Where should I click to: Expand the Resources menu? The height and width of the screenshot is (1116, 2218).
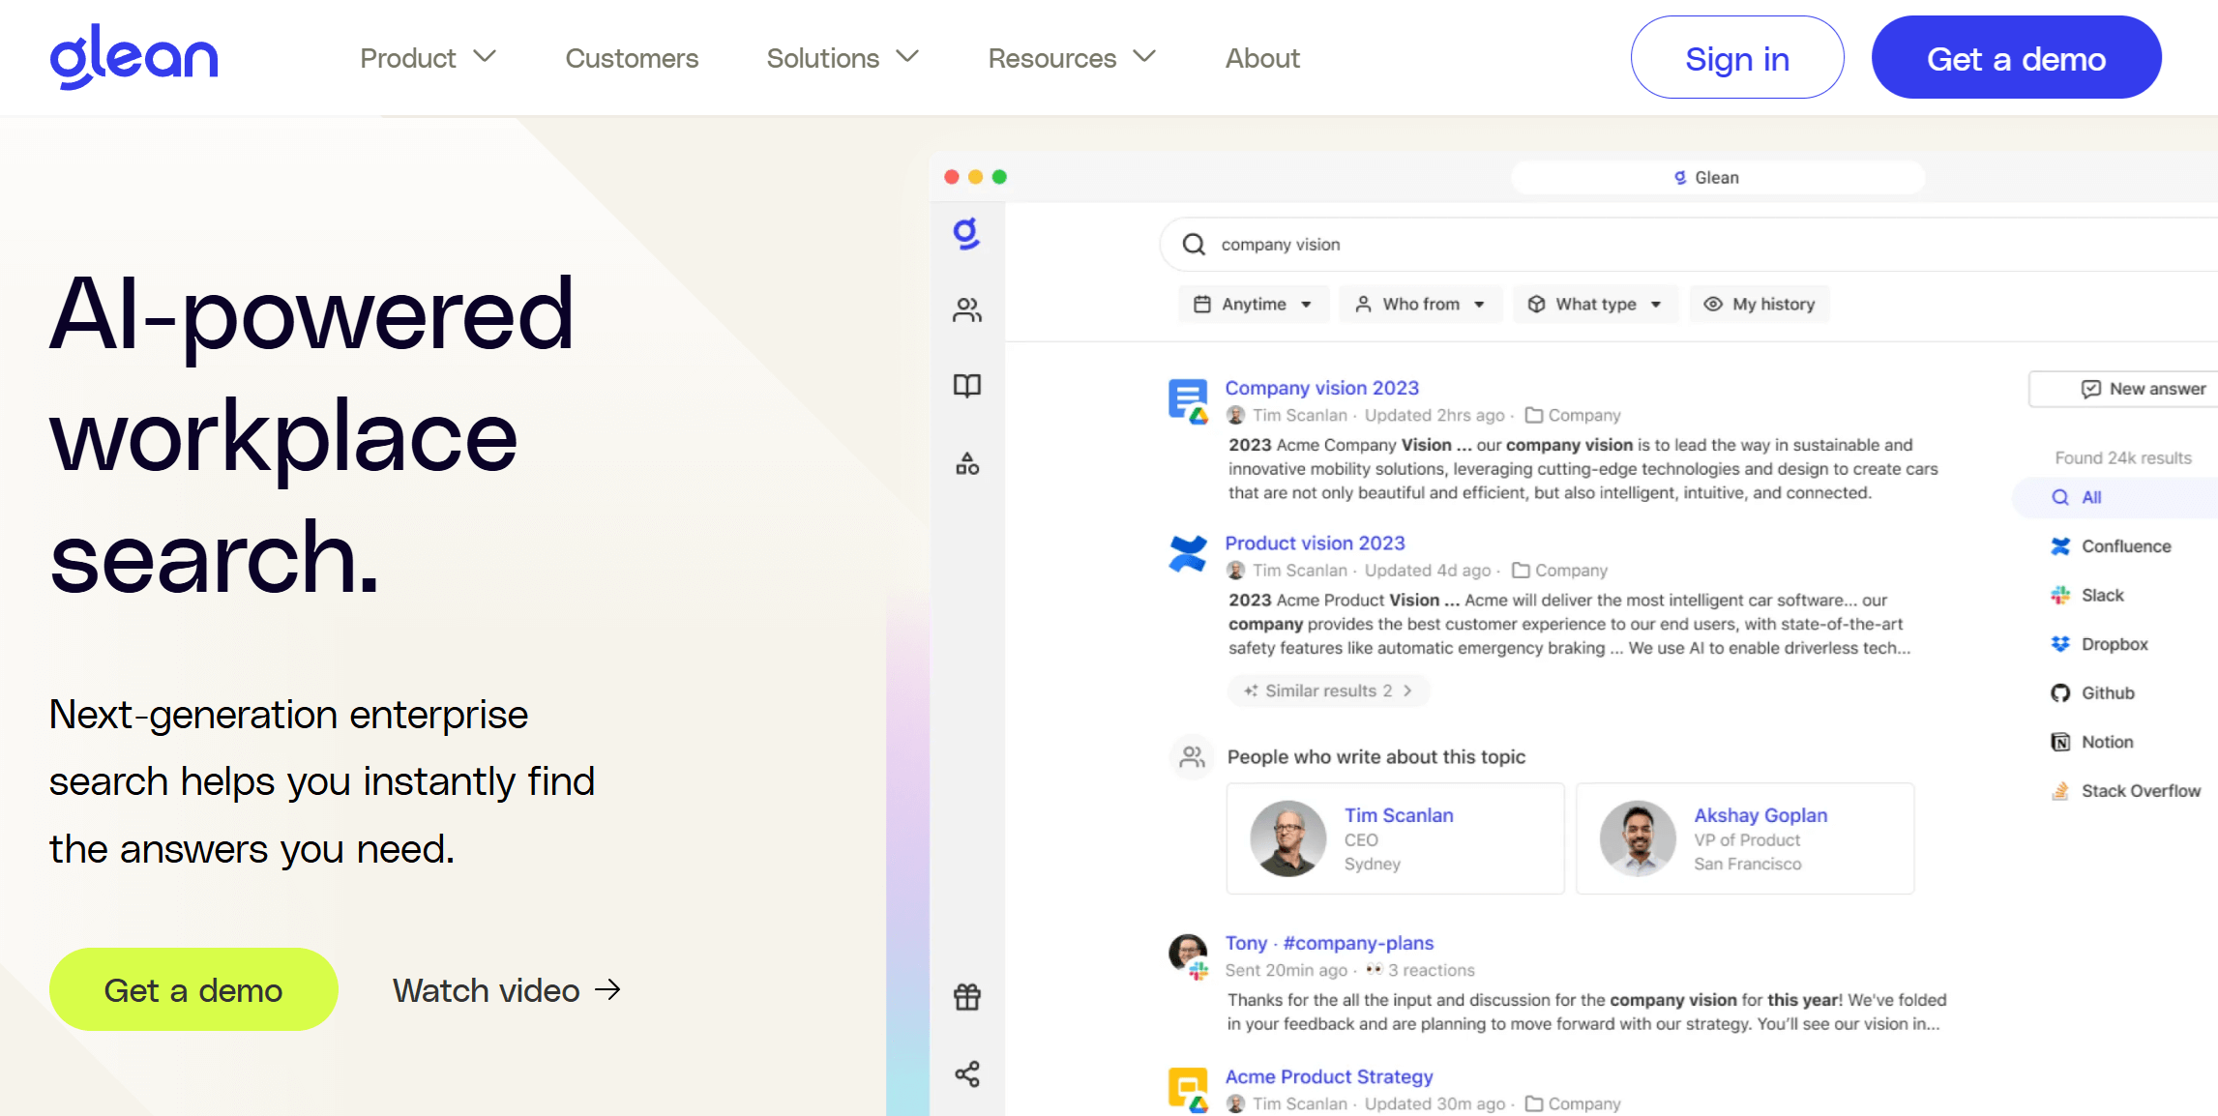pos(1072,58)
